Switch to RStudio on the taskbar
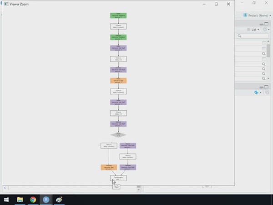Viewport: 273px width, 205px height. [x=46, y=200]
